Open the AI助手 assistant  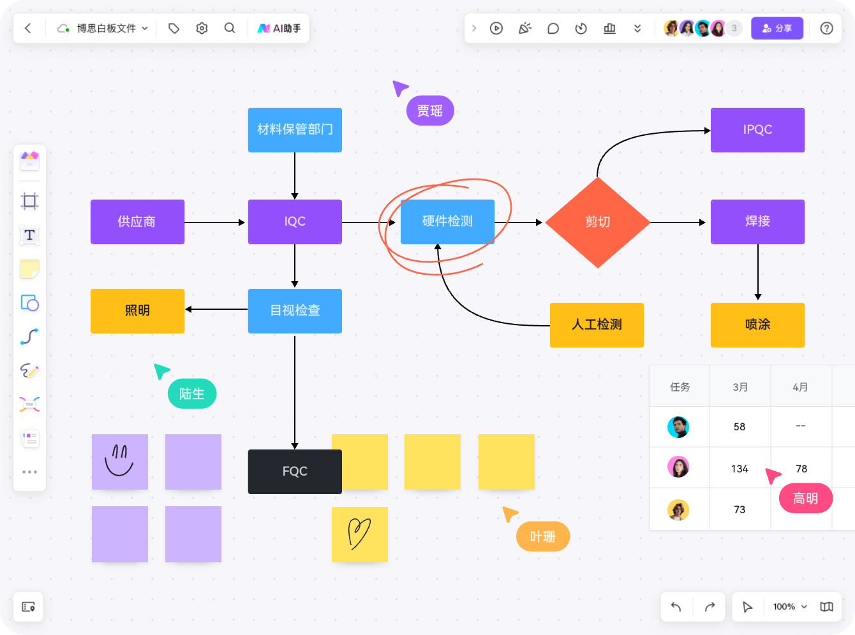tap(279, 28)
